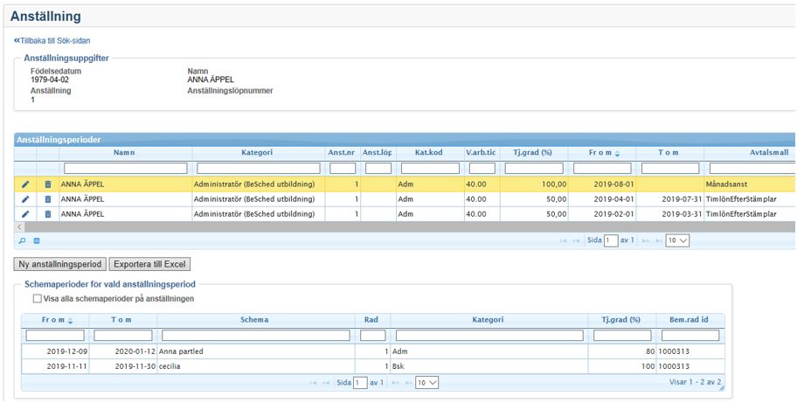804x403 pixels.
Task: Click the Kategori column header in Anställningsperioder
Action: pyautogui.click(x=257, y=153)
